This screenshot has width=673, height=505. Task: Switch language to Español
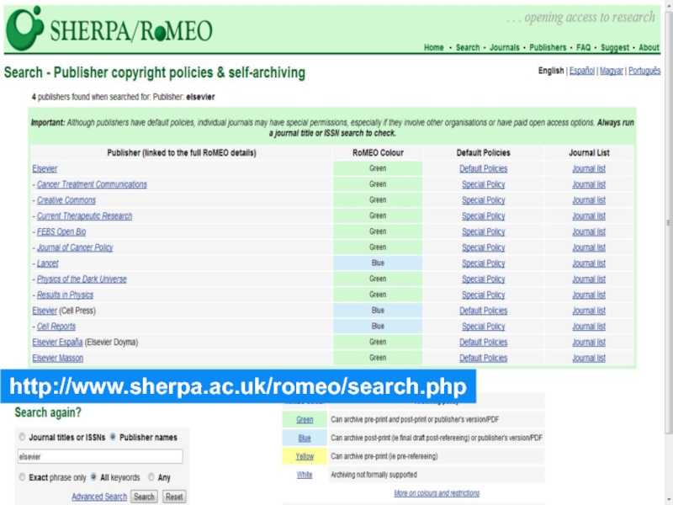(581, 72)
